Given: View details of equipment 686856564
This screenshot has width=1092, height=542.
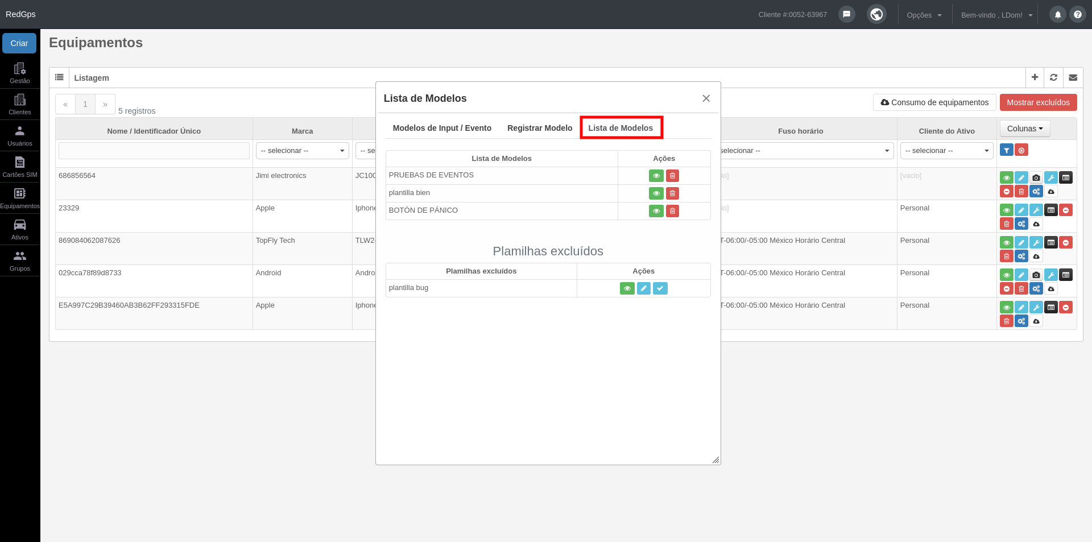Looking at the screenshot, I should [x=1007, y=178].
